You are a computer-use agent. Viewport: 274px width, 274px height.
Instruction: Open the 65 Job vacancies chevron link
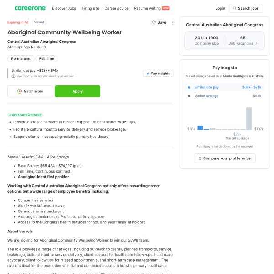click(x=256, y=43)
